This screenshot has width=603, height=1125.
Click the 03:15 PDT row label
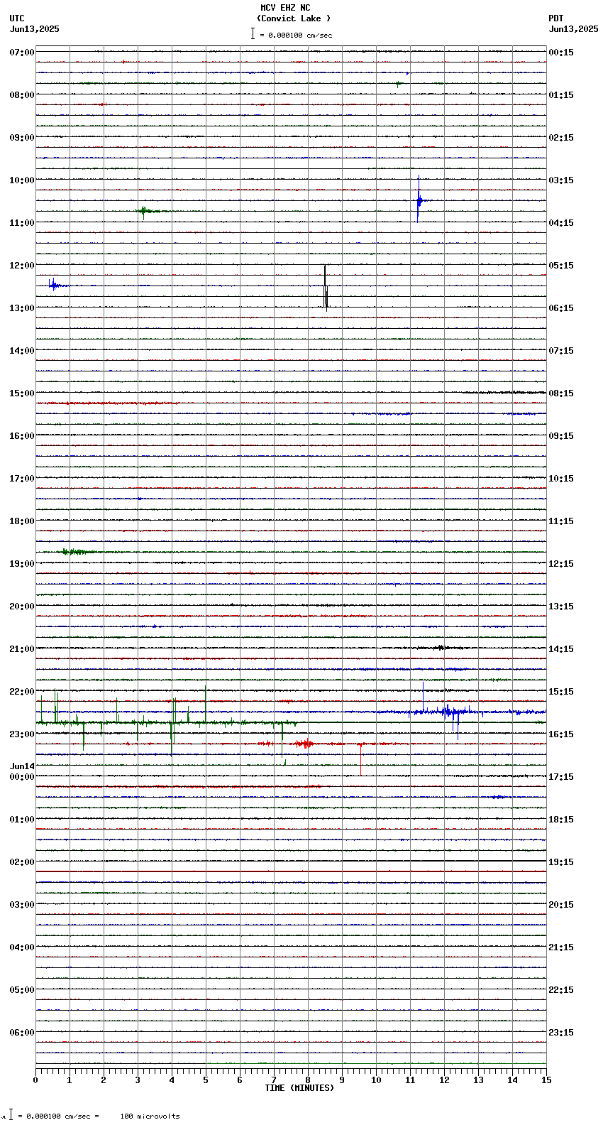click(561, 180)
